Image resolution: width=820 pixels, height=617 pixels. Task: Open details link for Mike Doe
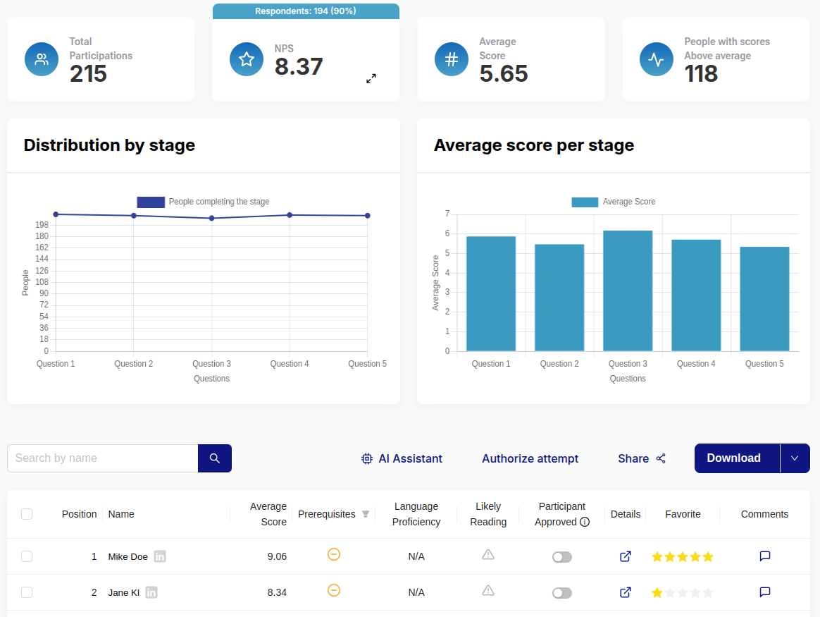pos(625,556)
